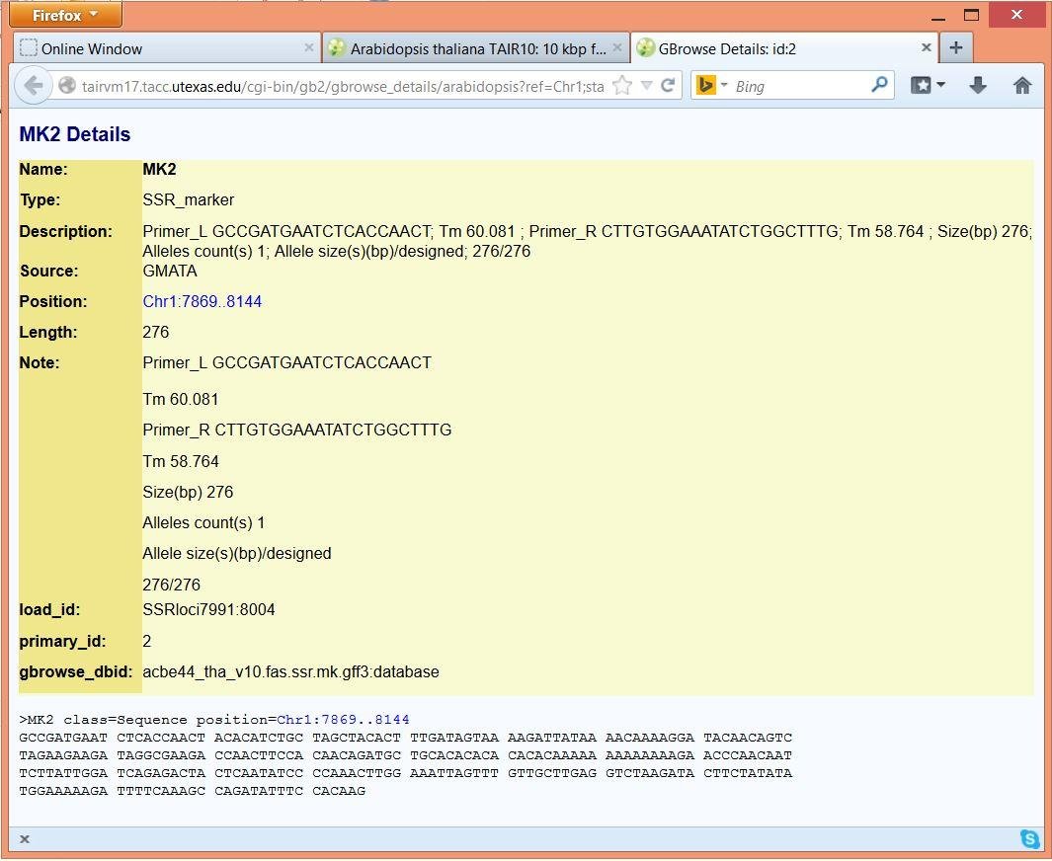
Task: Click the MK2 Details heading
Action: coord(74,134)
